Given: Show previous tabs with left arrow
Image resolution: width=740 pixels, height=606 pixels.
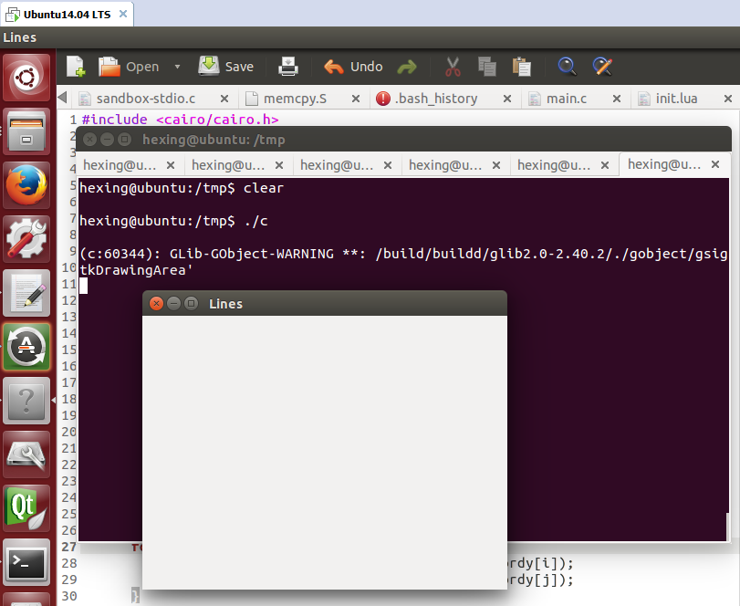Looking at the screenshot, I should [x=62, y=98].
